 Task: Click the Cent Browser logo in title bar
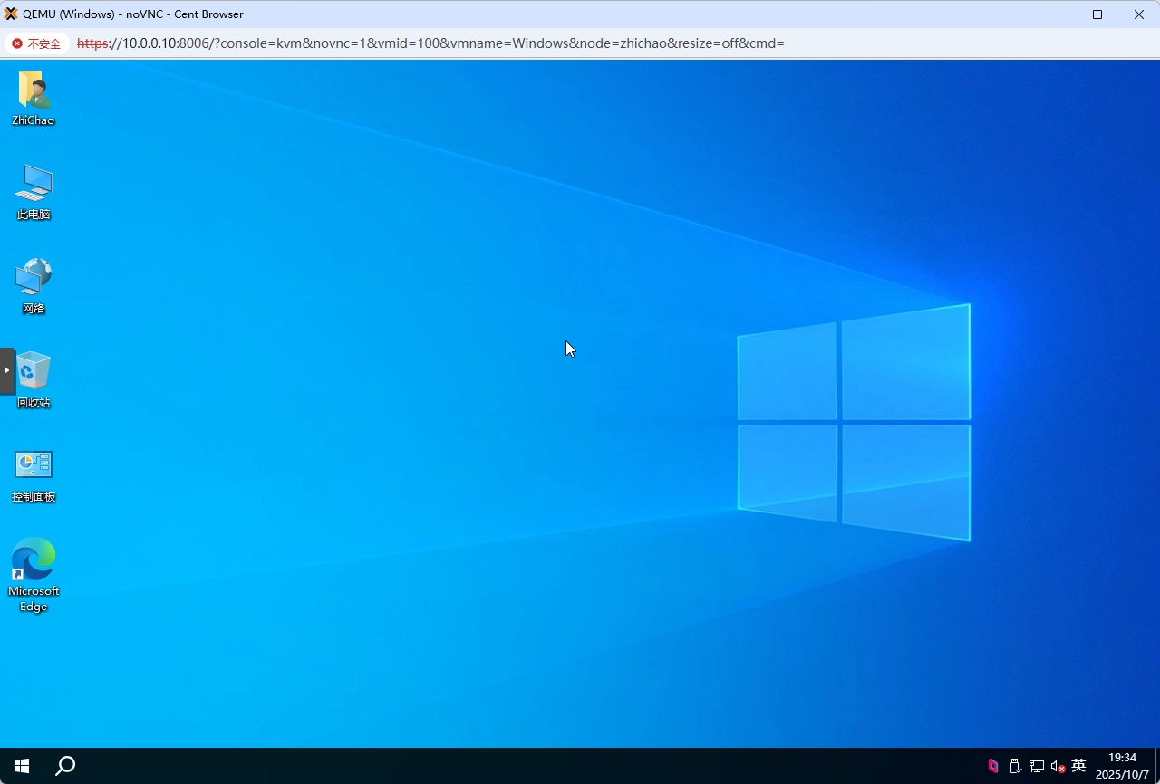(x=11, y=14)
